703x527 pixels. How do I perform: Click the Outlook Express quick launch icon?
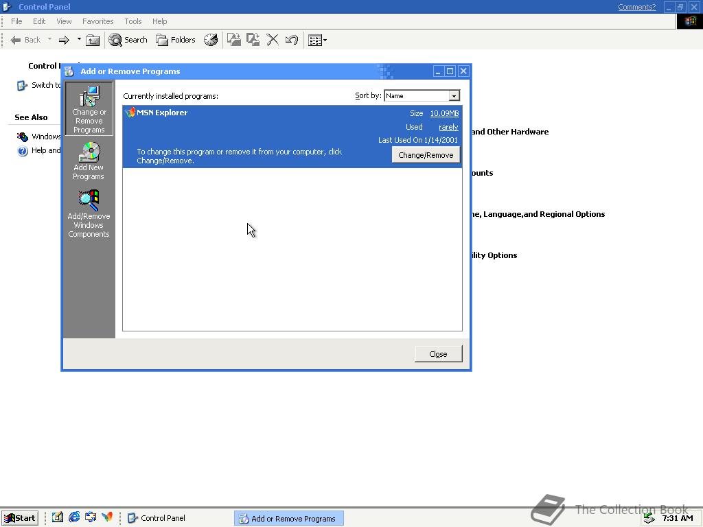91,517
